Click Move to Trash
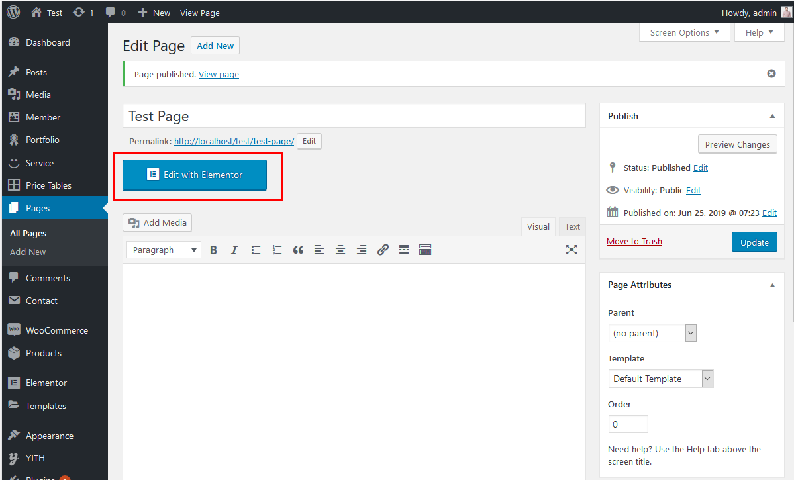Screen dimensions: 794x480 click(x=634, y=241)
